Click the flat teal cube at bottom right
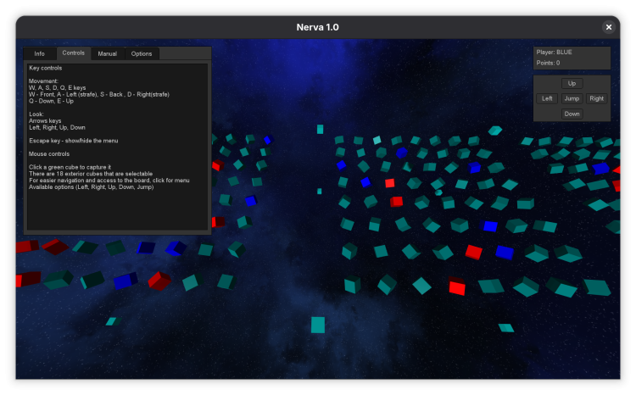The image size is (636, 395). coord(506,328)
